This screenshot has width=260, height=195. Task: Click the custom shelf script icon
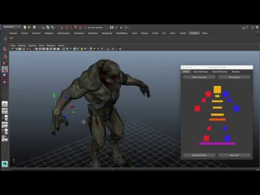pos(11,37)
